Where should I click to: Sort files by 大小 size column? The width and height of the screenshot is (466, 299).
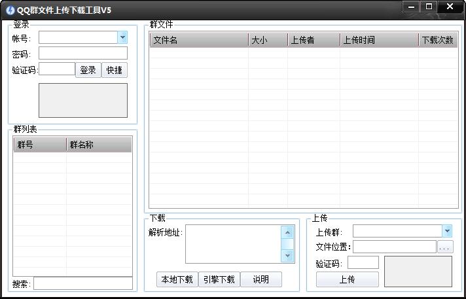267,40
